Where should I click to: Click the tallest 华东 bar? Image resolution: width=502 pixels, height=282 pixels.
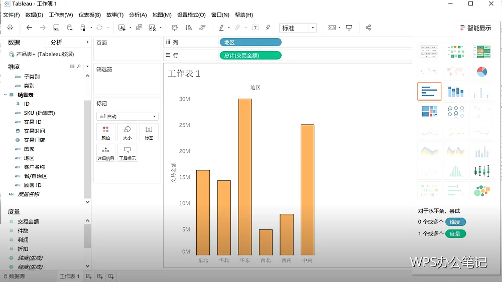pos(245,177)
